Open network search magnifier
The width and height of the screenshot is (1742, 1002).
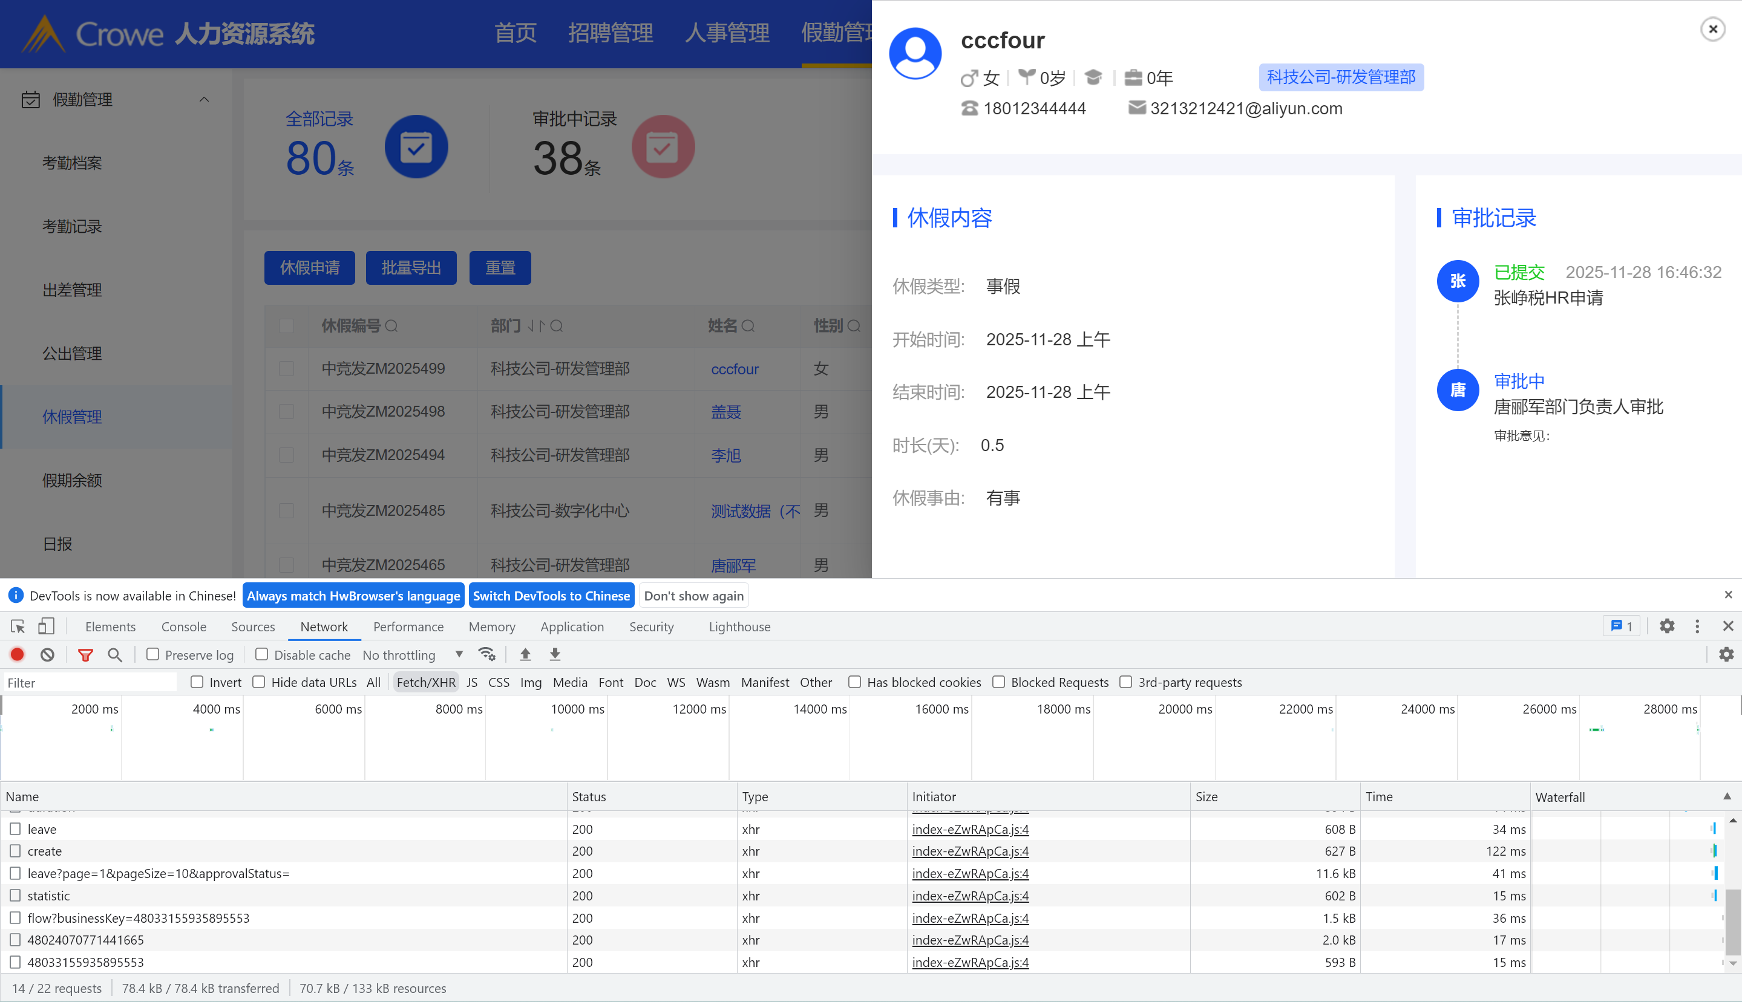(115, 654)
